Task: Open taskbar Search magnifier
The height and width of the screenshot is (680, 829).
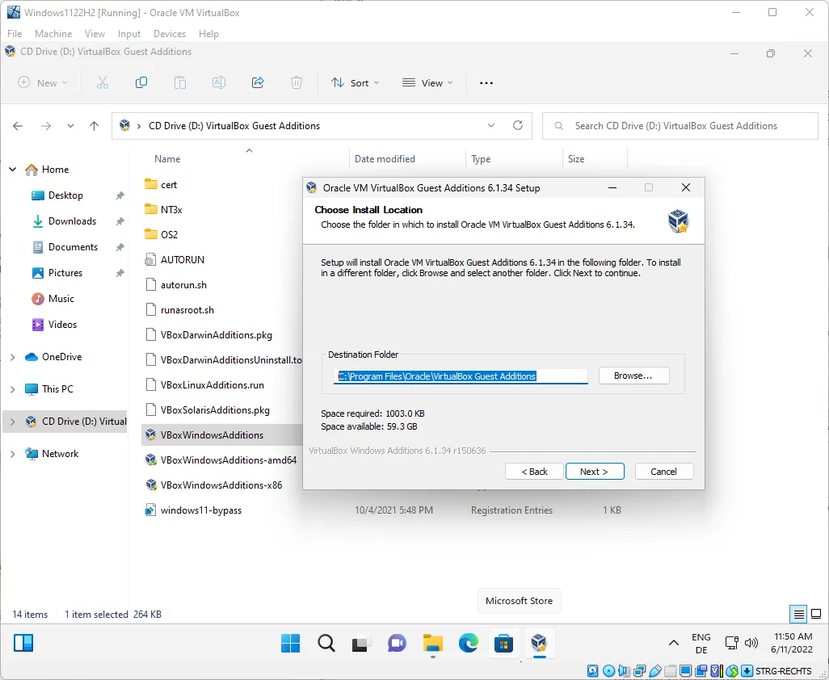Action: tap(326, 643)
